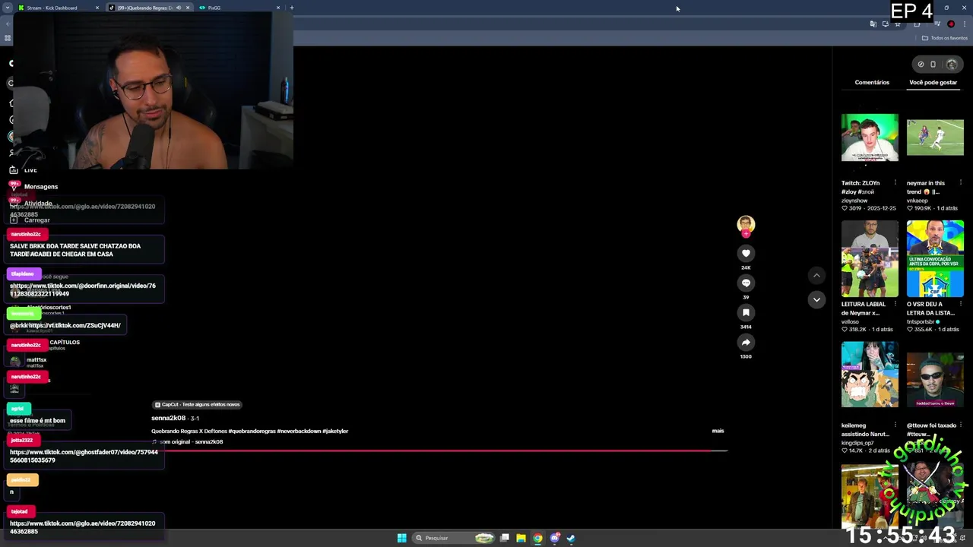Open the red Chrome profile avatar
The height and width of the screenshot is (547, 973).
[951, 24]
